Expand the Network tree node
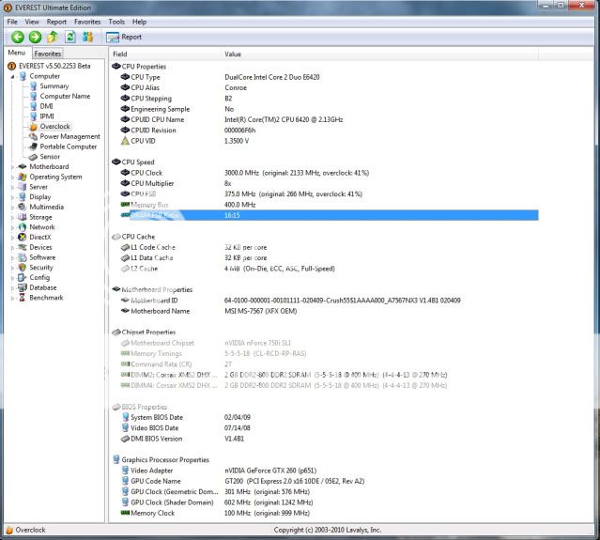This screenshot has width=600, height=540. [12, 227]
